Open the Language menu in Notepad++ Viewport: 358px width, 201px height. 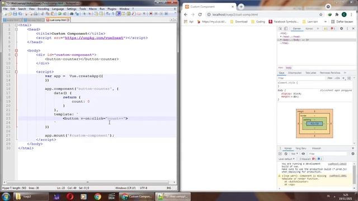pyautogui.click(x=58, y=9)
